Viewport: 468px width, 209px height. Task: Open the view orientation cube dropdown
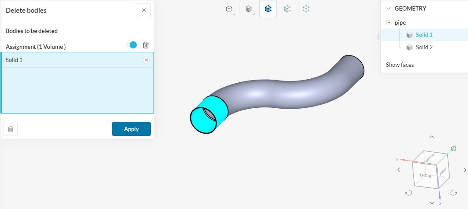click(x=229, y=9)
